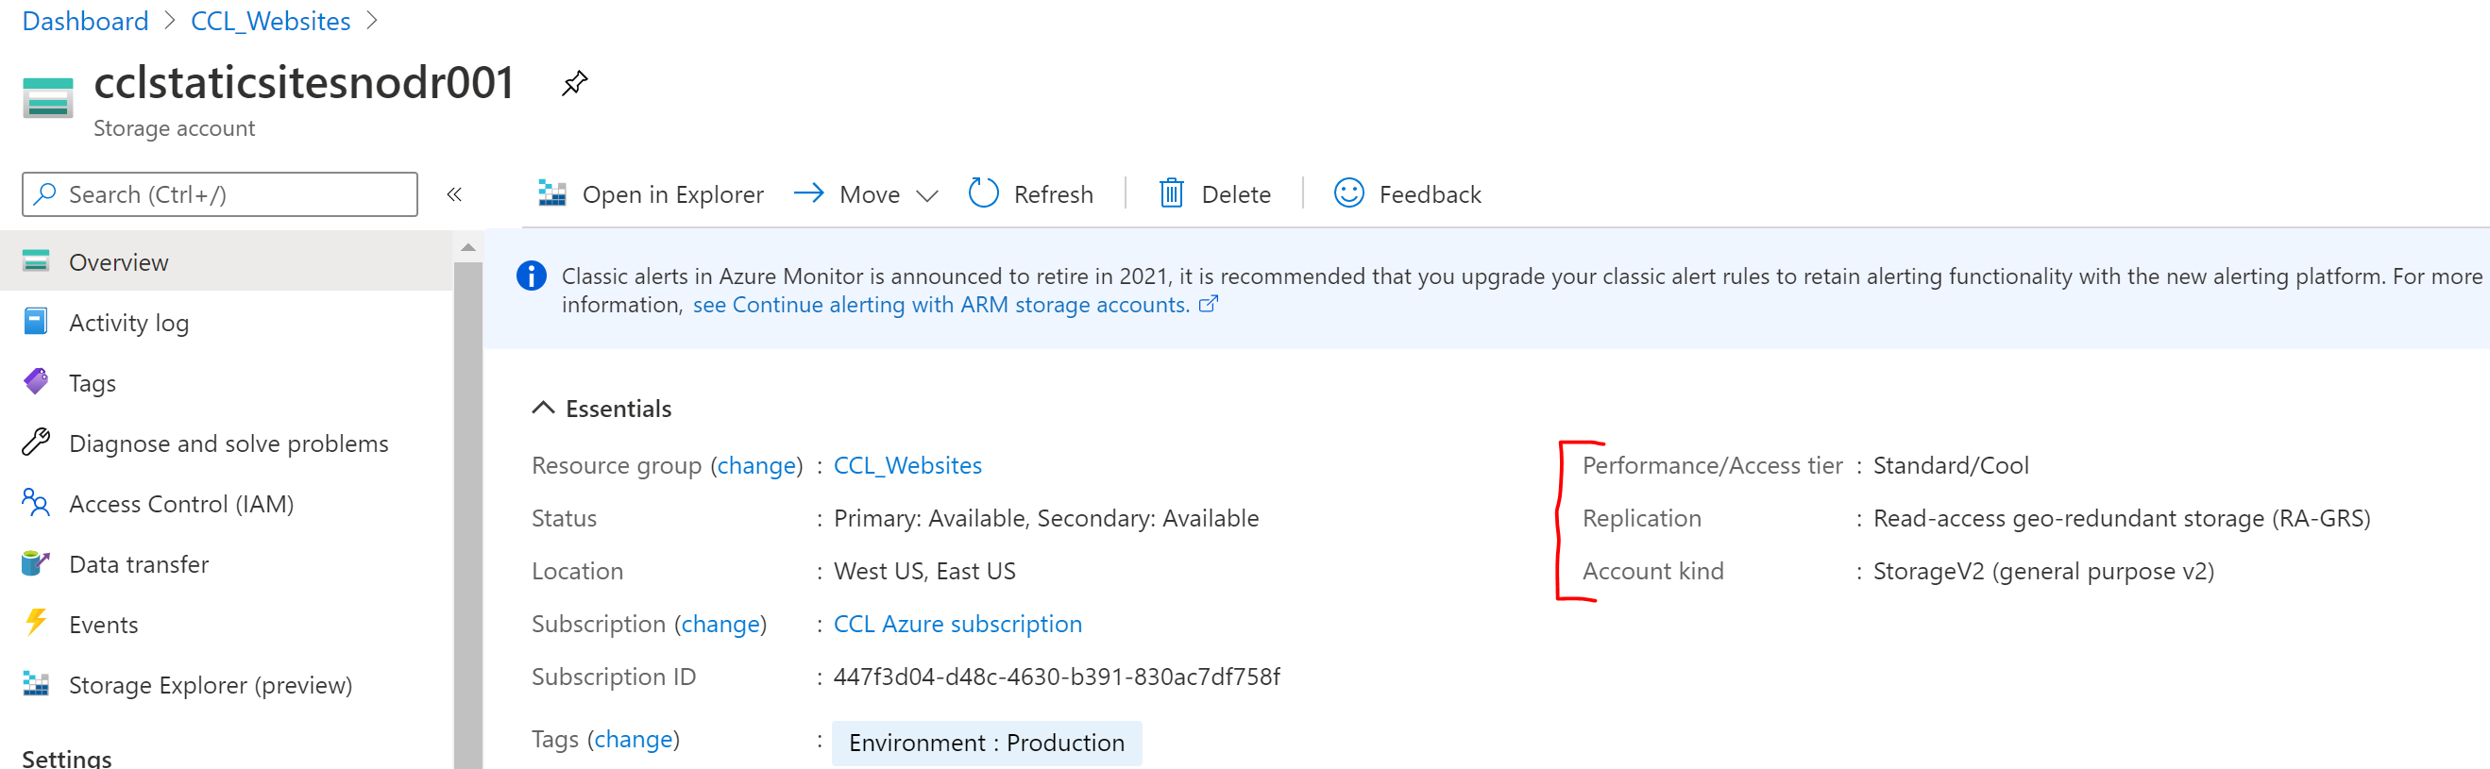Click the Delete trash can icon
Image resolution: width=2490 pixels, height=769 pixels.
tap(1171, 194)
